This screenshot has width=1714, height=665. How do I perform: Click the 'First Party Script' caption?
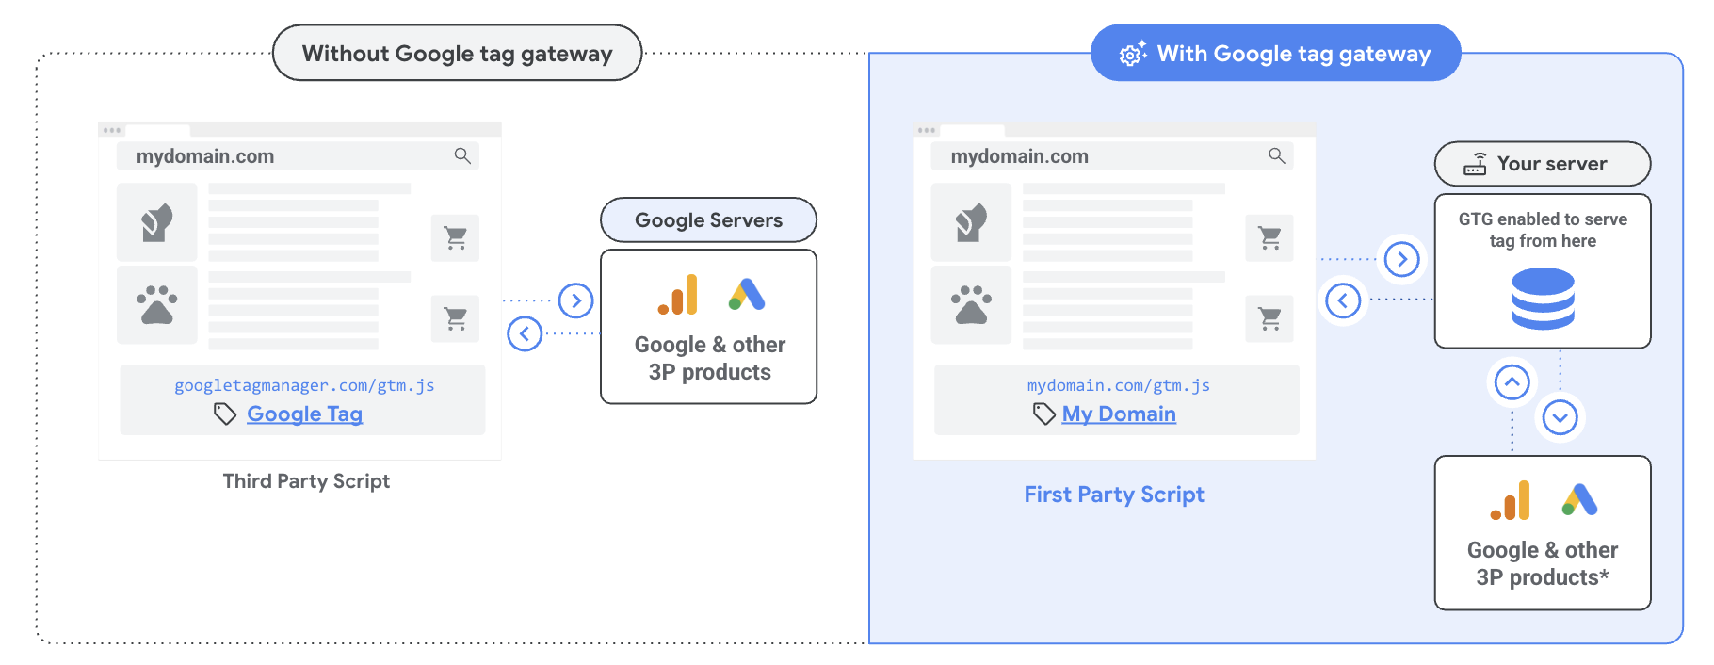1114,495
